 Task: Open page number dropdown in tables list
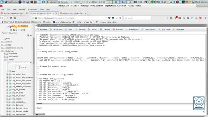(18, 67)
